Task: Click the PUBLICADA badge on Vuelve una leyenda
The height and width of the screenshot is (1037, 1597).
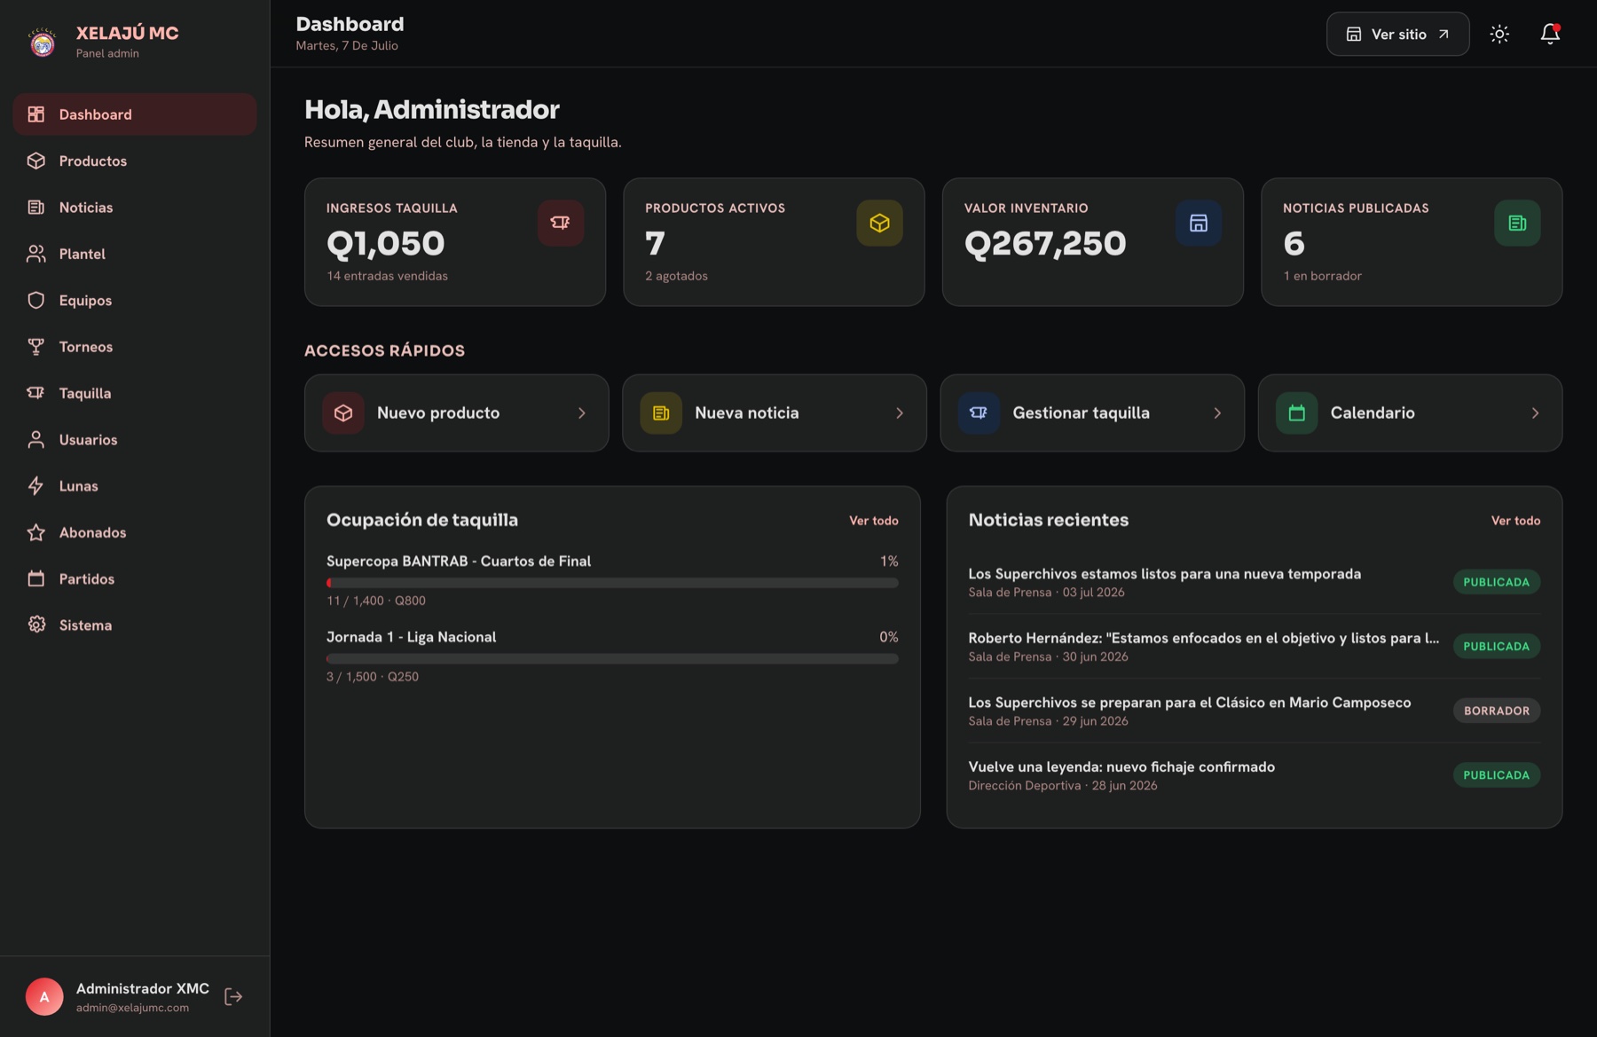Action: coord(1496,774)
